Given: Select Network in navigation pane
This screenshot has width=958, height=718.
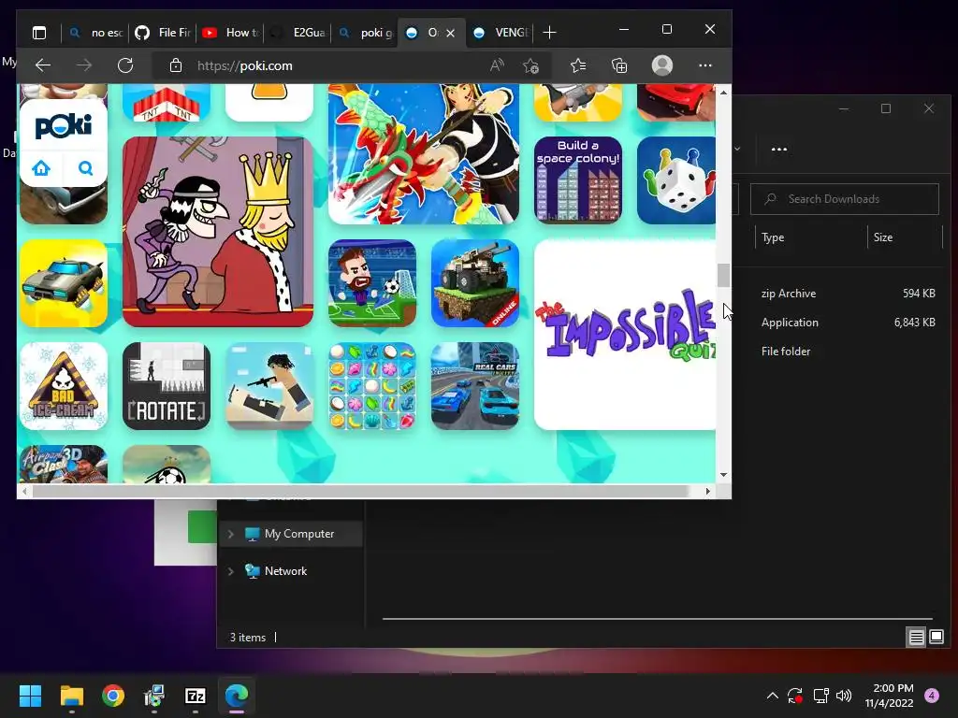Looking at the screenshot, I should point(286,571).
